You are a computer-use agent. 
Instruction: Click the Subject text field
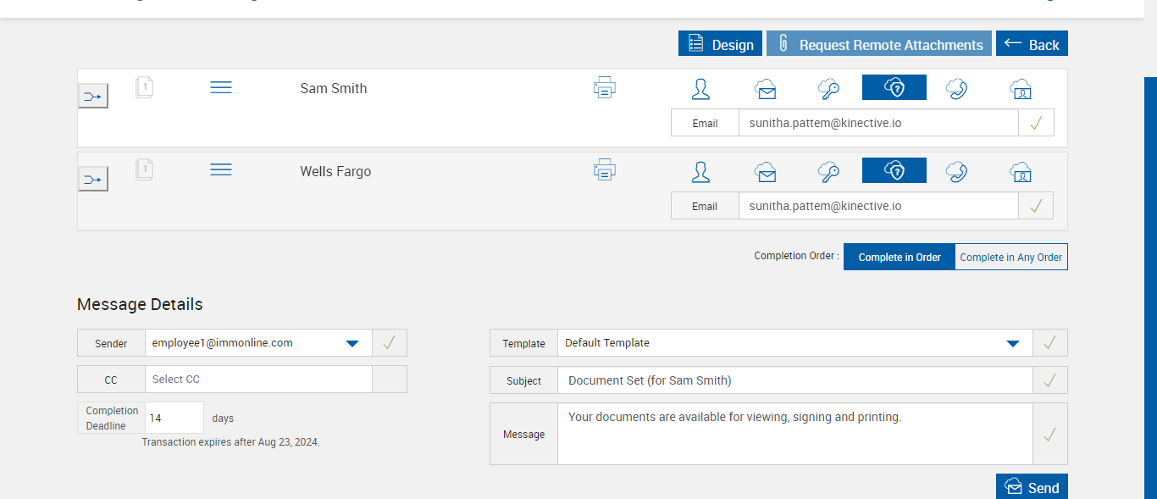(x=794, y=380)
